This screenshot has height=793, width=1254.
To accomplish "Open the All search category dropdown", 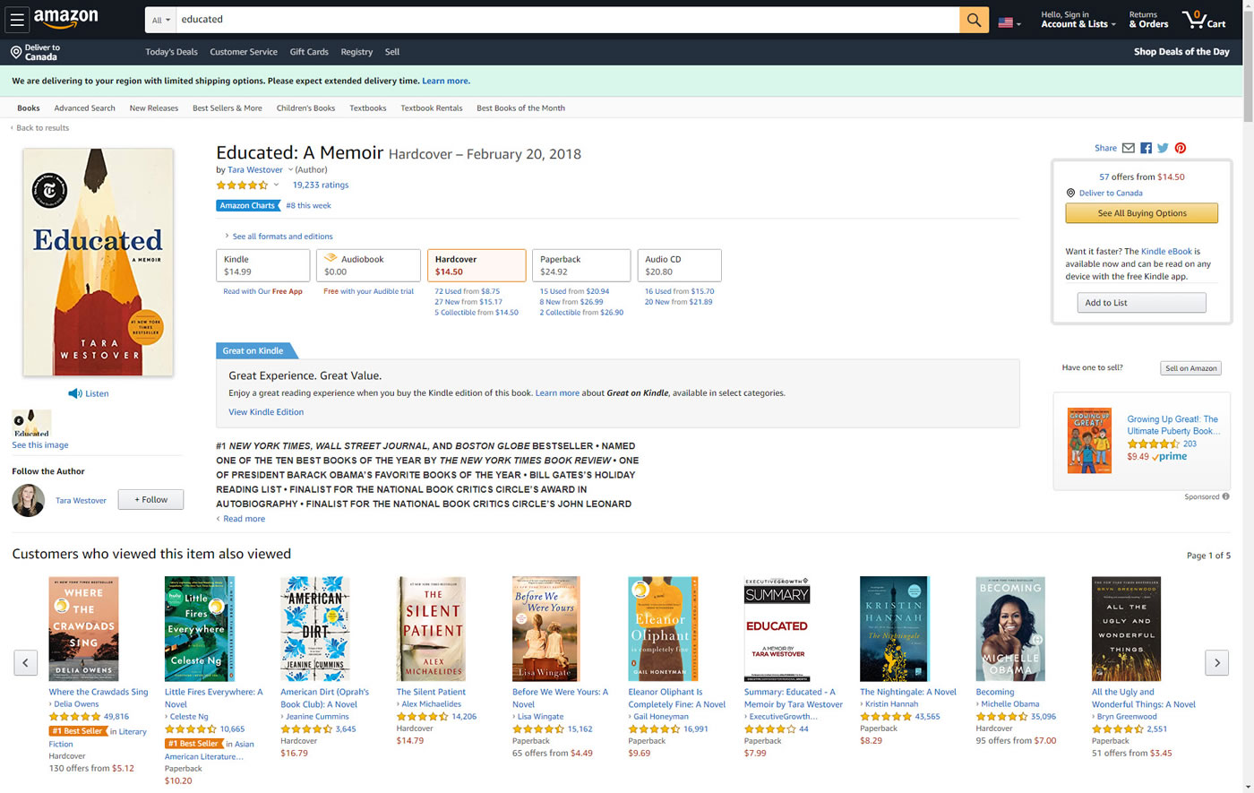I will 161,20.
